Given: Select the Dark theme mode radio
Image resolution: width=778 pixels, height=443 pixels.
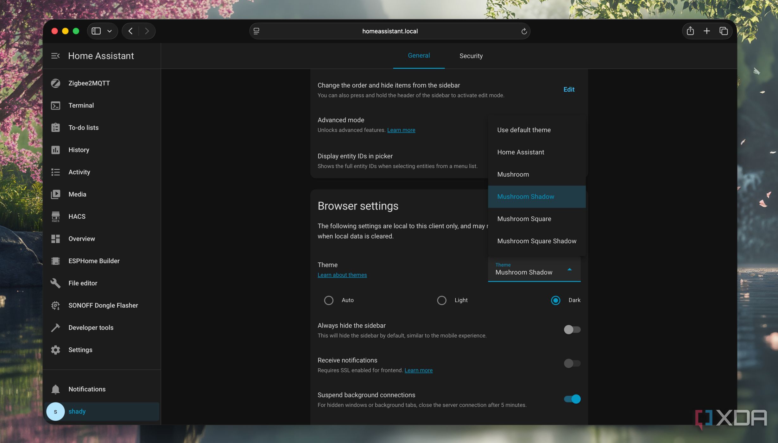Looking at the screenshot, I should point(556,300).
